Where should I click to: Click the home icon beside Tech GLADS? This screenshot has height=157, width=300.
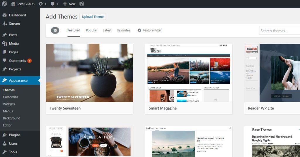point(13,4)
